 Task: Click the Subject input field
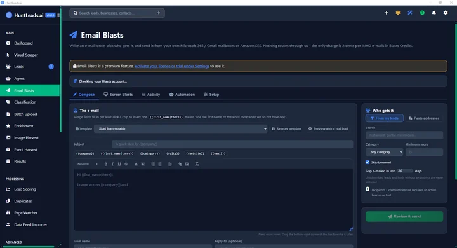point(232,144)
